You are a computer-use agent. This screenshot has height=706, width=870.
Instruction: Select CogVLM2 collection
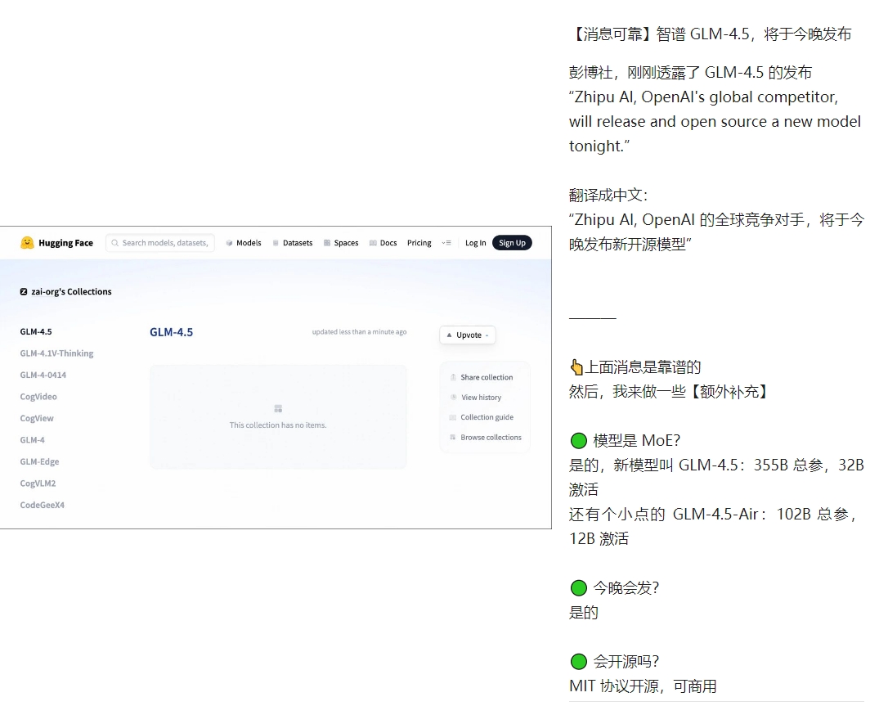(x=38, y=483)
